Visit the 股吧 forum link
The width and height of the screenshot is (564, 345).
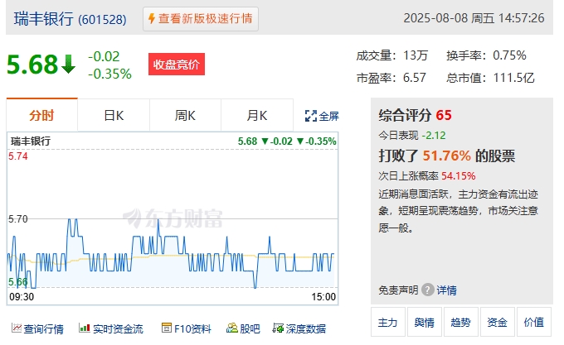click(250, 328)
